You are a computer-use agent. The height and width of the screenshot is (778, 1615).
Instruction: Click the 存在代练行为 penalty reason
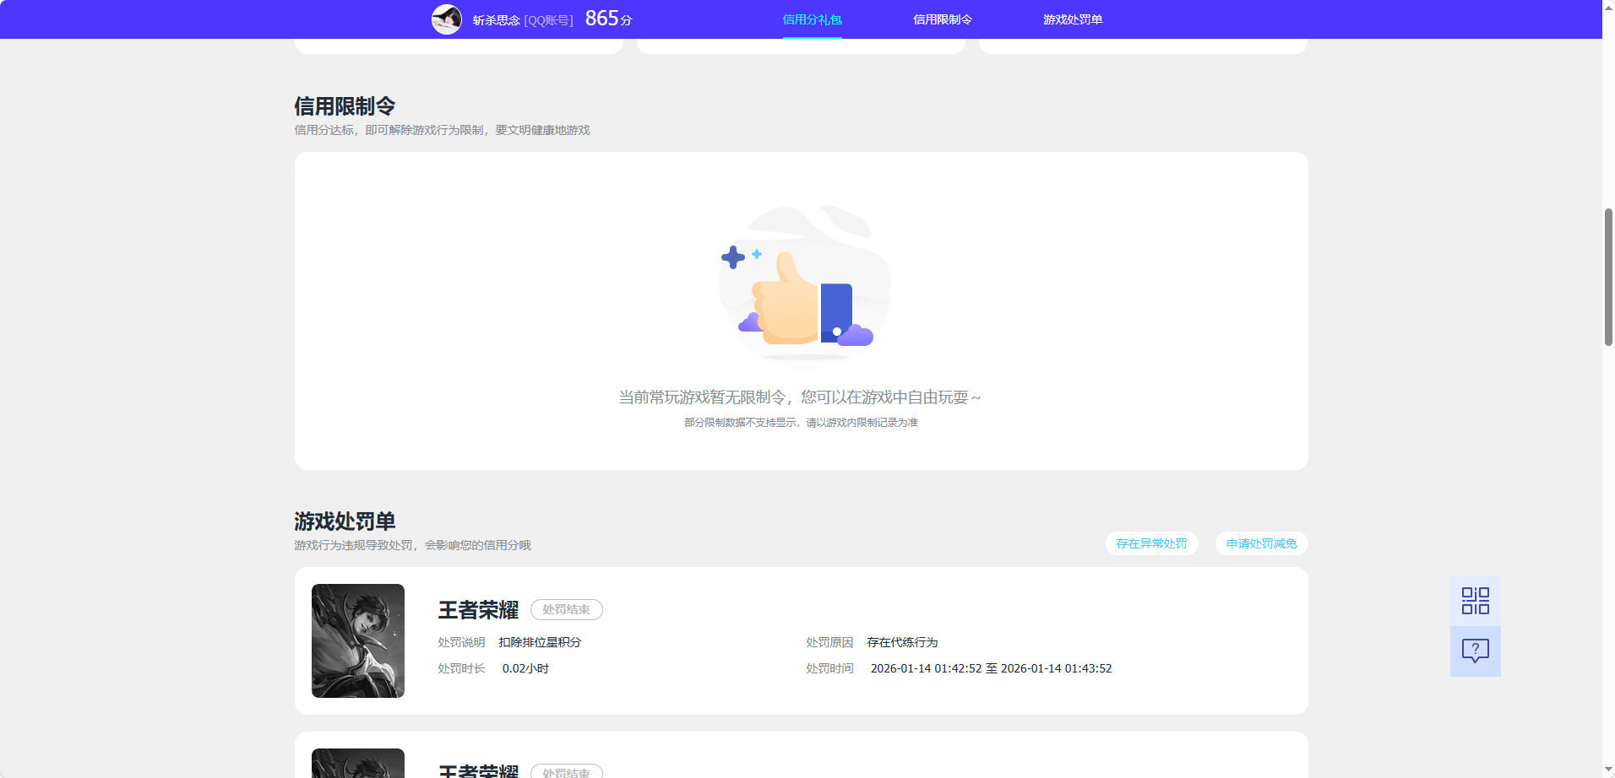pyautogui.click(x=902, y=642)
